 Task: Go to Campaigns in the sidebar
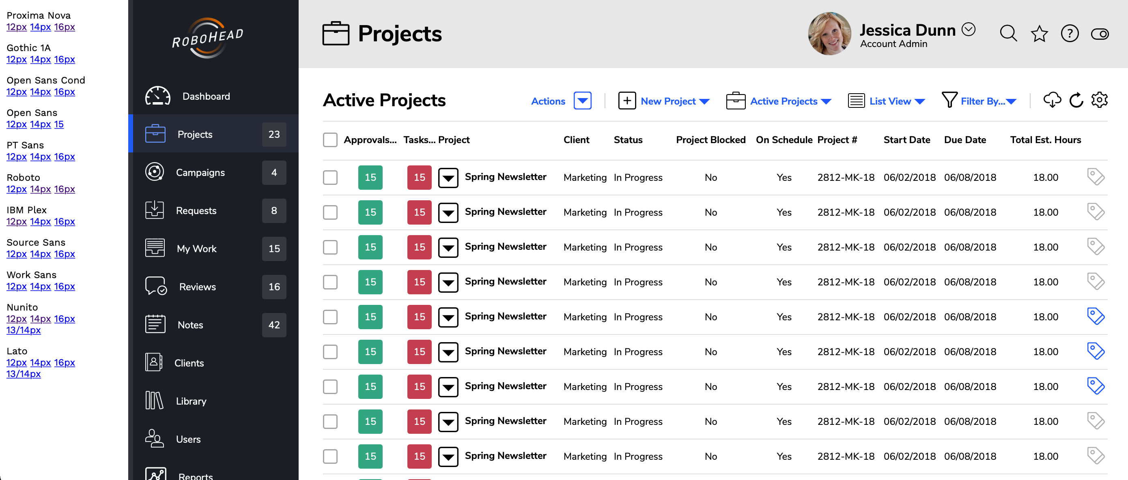click(x=200, y=172)
